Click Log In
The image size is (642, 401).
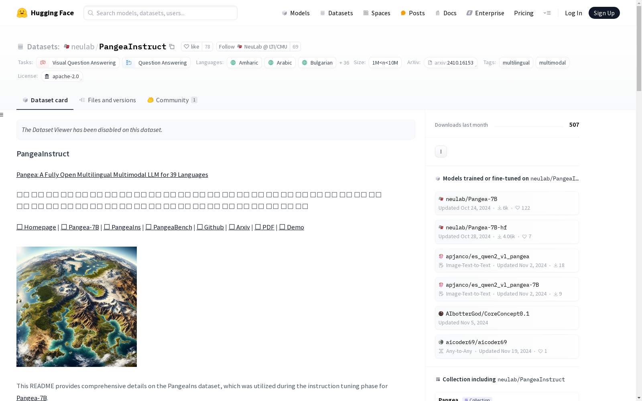(573, 13)
